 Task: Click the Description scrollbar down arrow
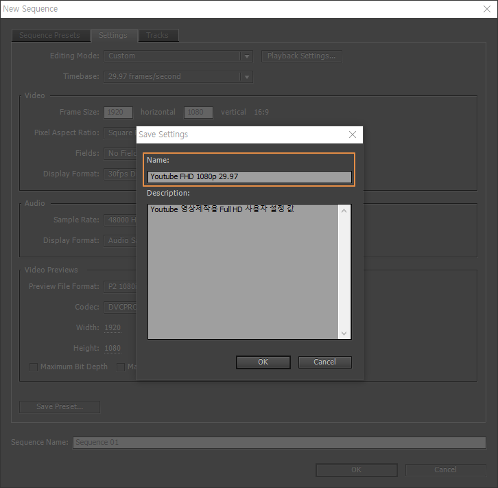click(344, 334)
